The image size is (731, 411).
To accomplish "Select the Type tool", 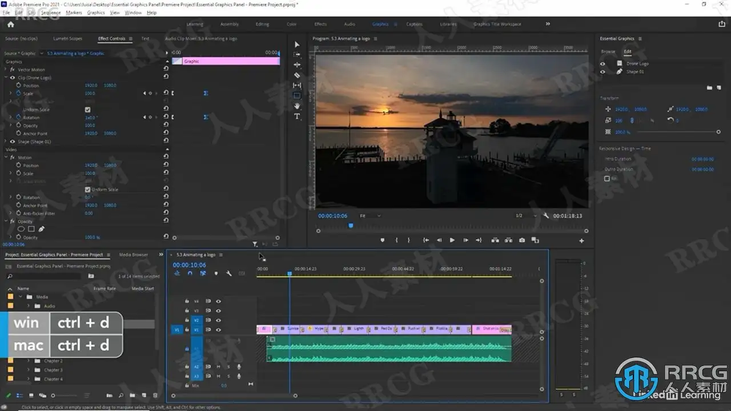I will (297, 116).
